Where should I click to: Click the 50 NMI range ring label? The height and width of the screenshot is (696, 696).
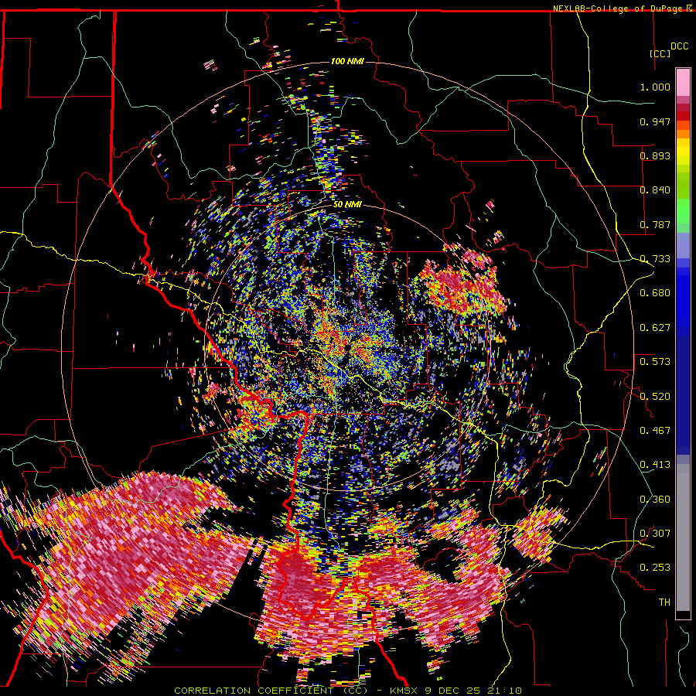tap(347, 205)
